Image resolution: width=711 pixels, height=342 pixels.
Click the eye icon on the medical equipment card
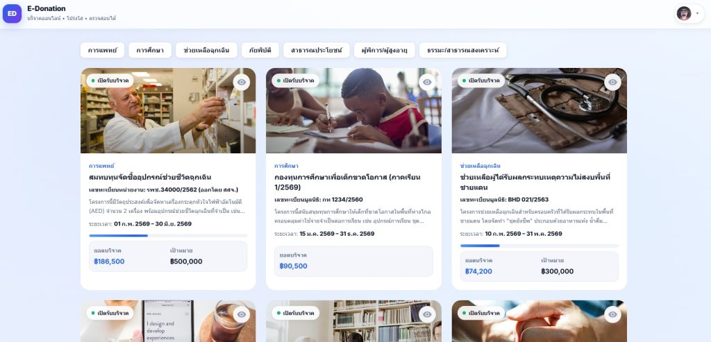point(242,82)
